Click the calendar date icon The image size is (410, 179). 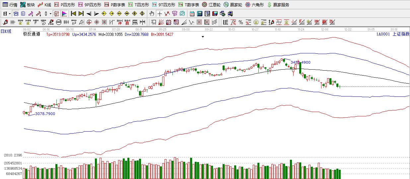point(192,14)
